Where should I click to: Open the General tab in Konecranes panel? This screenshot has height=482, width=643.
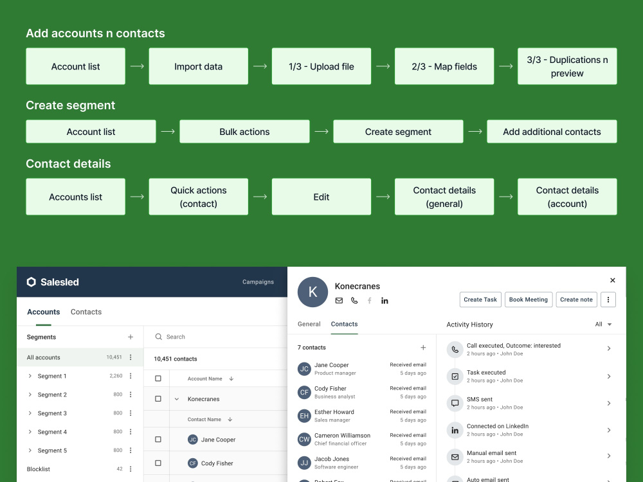(x=309, y=324)
